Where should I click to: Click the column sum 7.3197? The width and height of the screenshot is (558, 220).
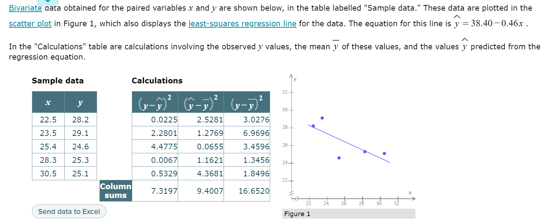click(x=165, y=191)
